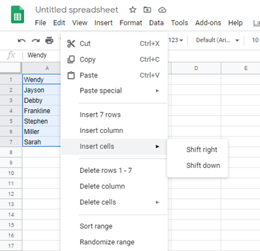Open the Help menu
Image resolution: width=260 pixels, height=251 pixels.
point(235,23)
